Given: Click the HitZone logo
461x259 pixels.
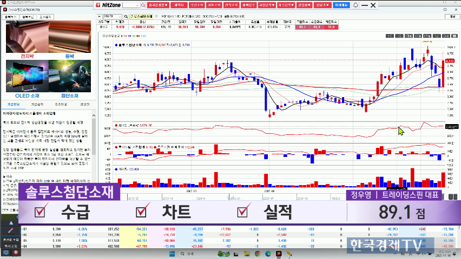Looking at the screenshot, I should (108, 5).
